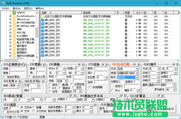The height and width of the screenshot is (119, 181).
Task: Open the 操作(A) menu
Action: [17, 8]
